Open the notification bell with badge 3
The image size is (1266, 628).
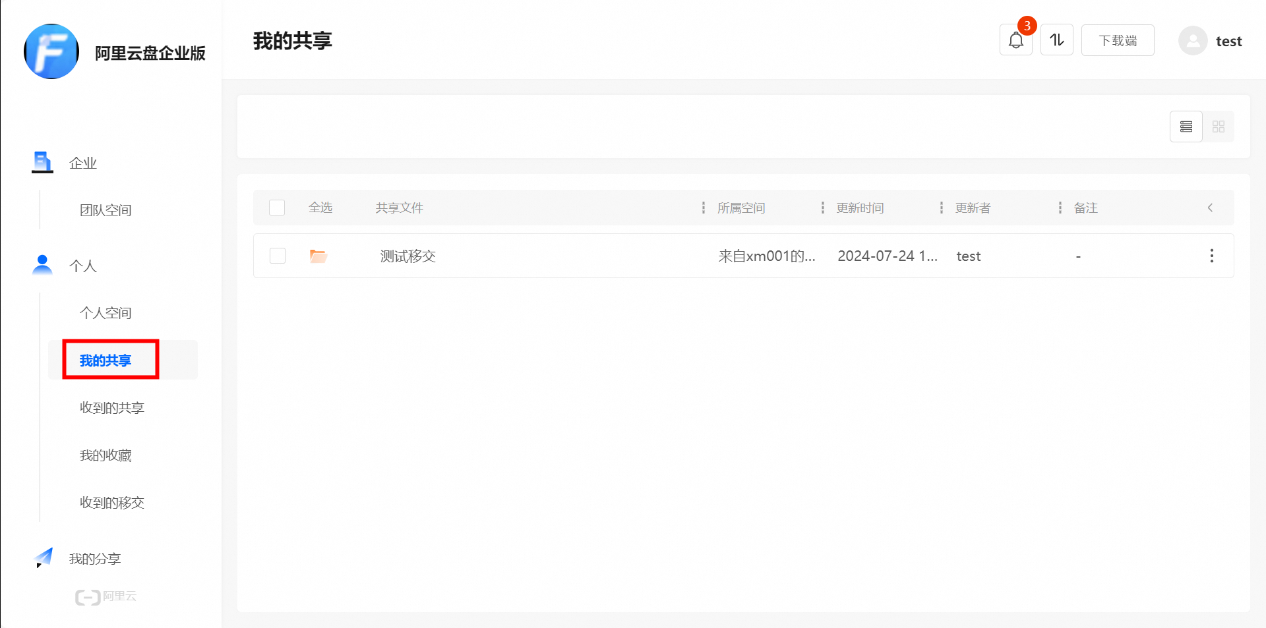point(1015,40)
